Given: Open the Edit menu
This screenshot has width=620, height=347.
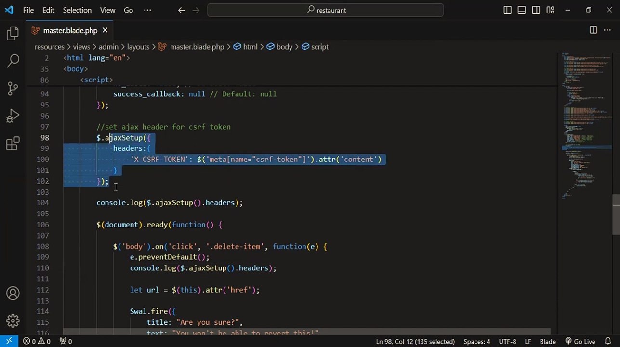Looking at the screenshot, I should tap(48, 10).
